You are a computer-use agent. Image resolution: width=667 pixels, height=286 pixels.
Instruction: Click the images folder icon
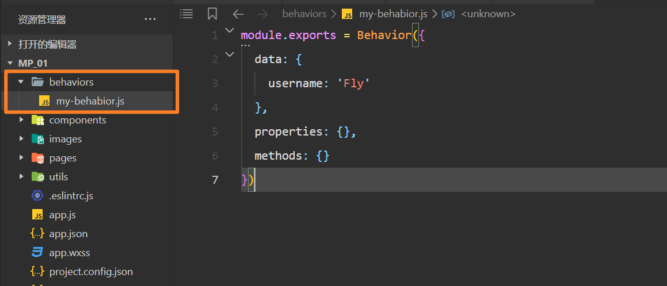tap(38, 139)
